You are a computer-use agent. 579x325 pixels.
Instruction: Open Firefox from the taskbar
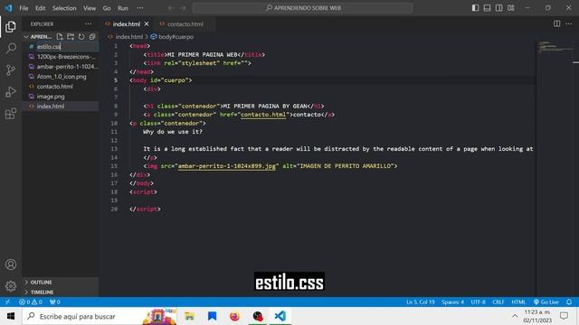click(x=234, y=316)
